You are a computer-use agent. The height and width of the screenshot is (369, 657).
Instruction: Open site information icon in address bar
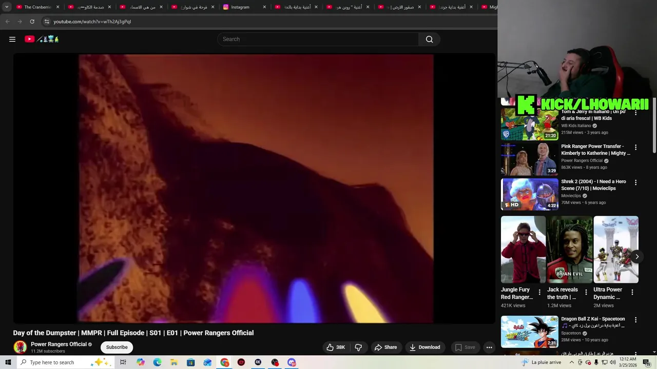coord(47,22)
